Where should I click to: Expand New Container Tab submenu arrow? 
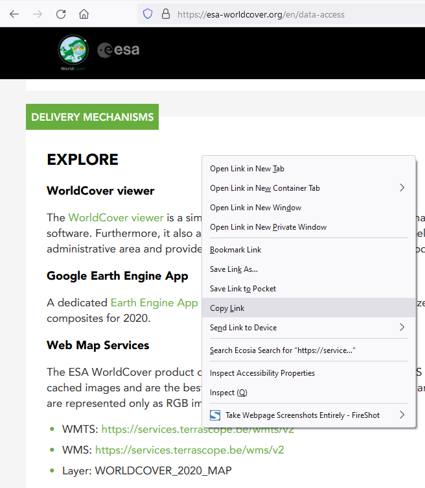[x=402, y=188]
